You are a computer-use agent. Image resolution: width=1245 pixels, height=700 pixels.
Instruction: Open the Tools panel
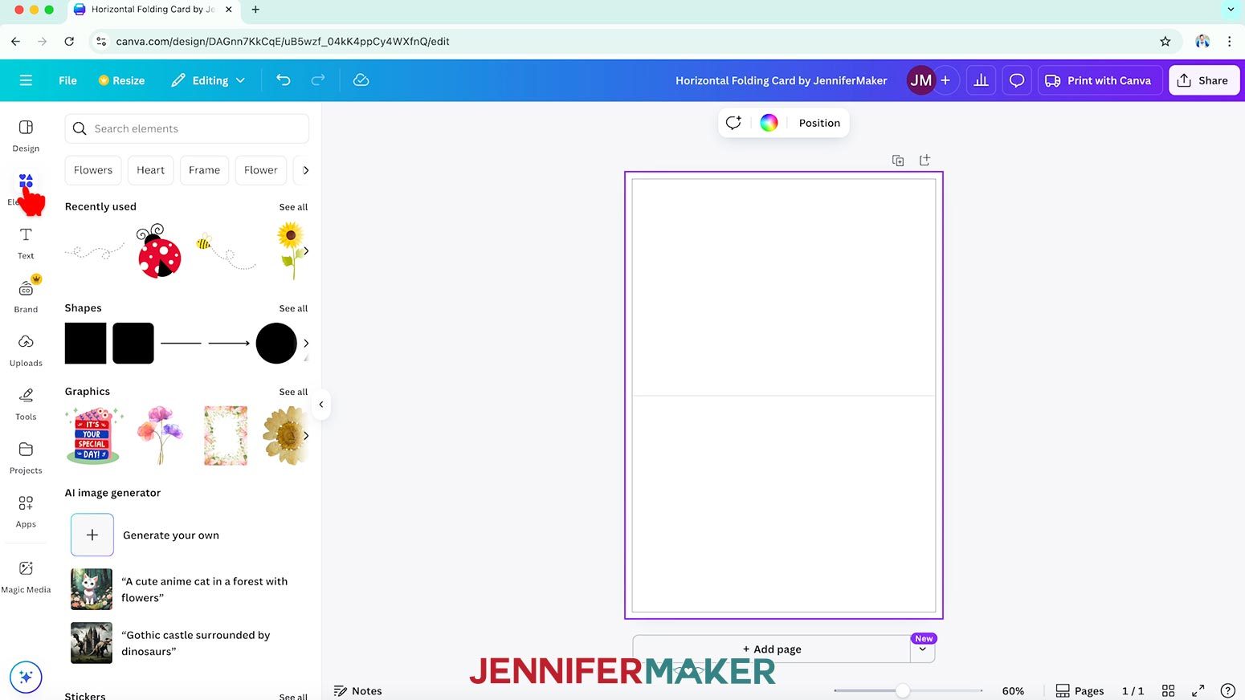pyautogui.click(x=26, y=404)
